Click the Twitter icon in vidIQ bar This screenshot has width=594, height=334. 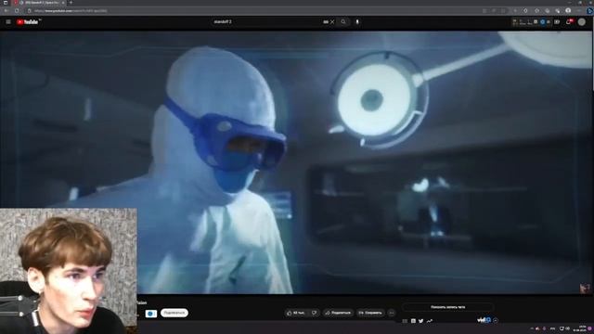click(420, 321)
